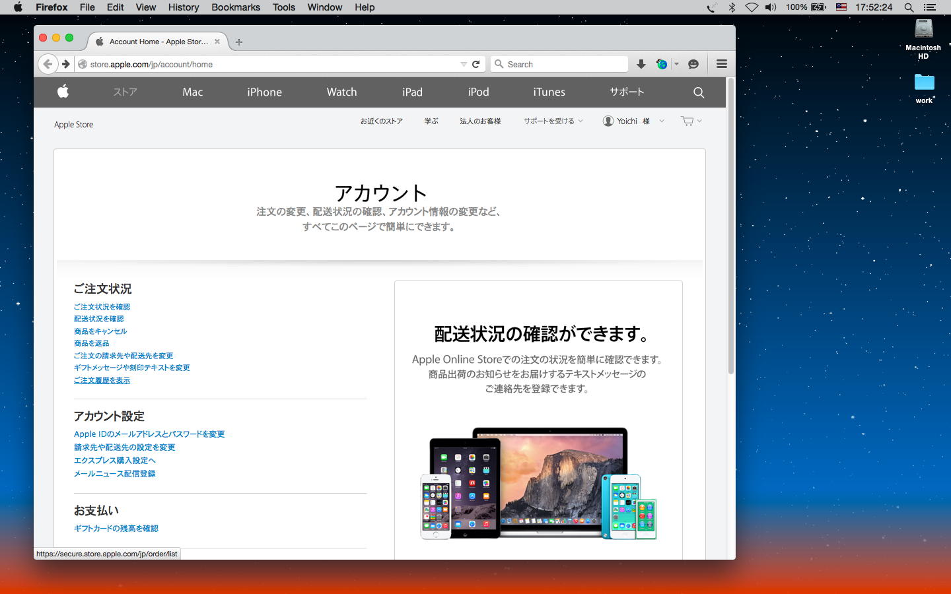The height and width of the screenshot is (594, 951).
Task: Click the globe extension icon in toolbar
Action: pyautogui.click(x=661, y=64)
